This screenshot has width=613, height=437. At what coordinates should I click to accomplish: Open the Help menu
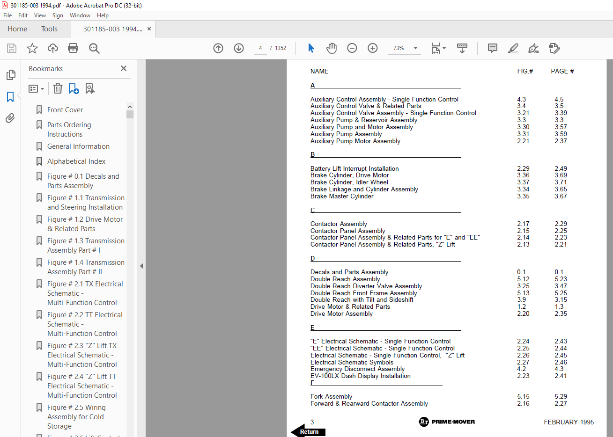tap(103, 15)
